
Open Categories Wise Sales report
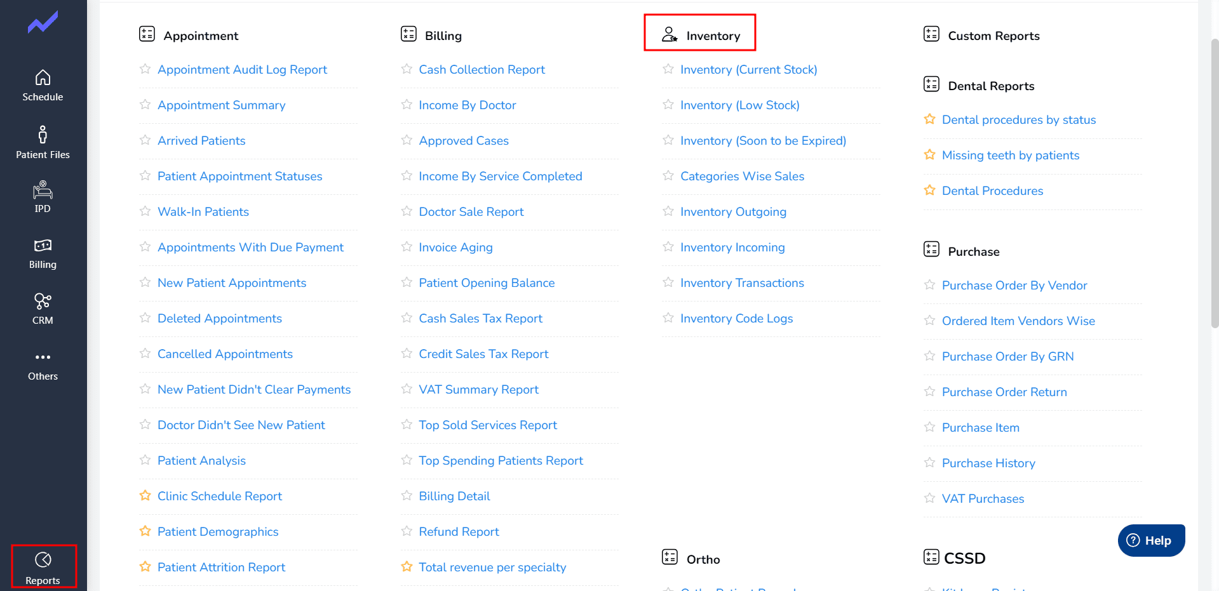click(x=742, y=176)
